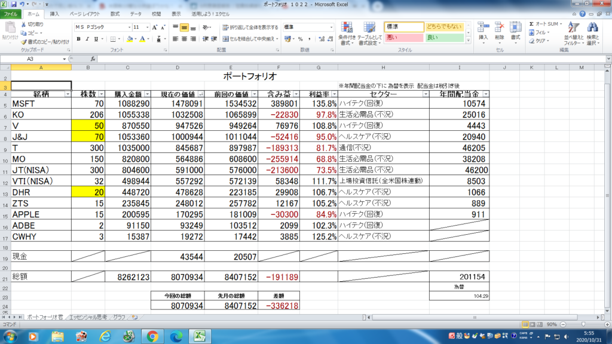612x344 pixels.
Task: Click the insert function fx icon
Action: 93,59
